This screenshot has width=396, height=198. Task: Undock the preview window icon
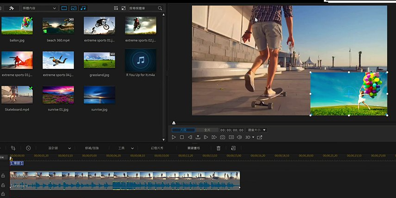pos(260,137)
